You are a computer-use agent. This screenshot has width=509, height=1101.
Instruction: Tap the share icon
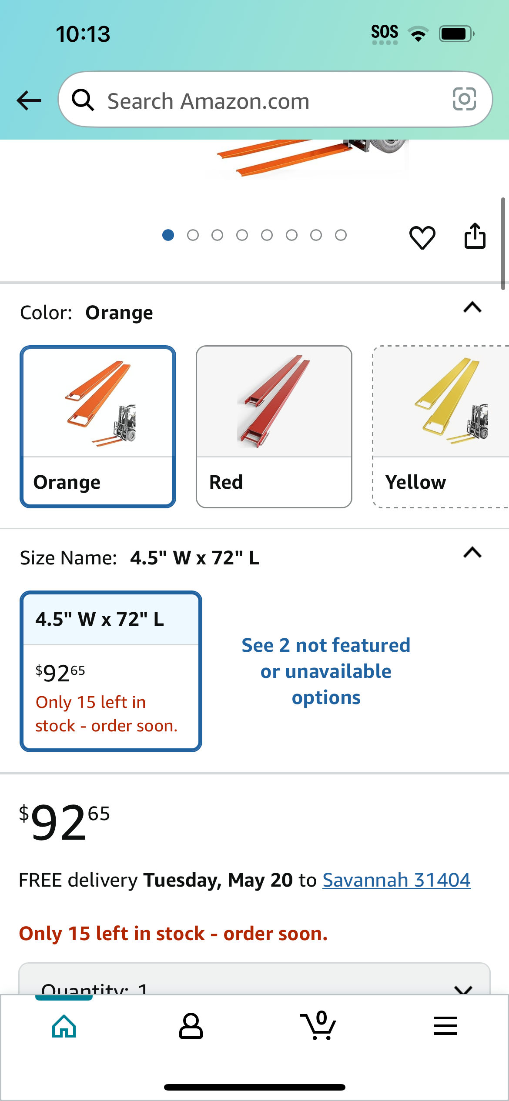point(475,236)
